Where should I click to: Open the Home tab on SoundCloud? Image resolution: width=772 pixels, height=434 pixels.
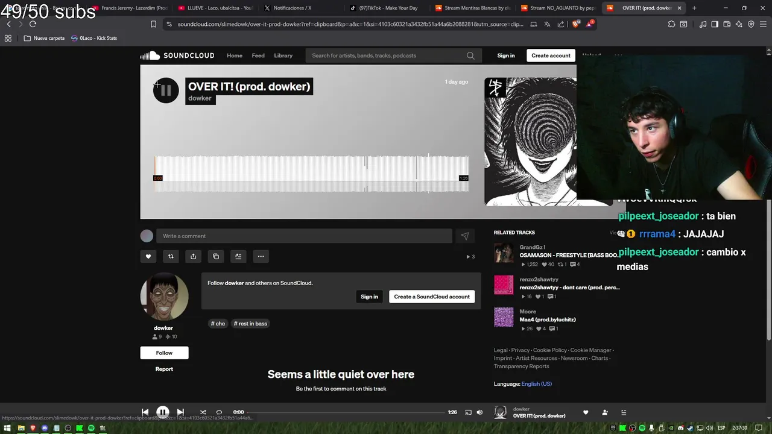[235, 55]
